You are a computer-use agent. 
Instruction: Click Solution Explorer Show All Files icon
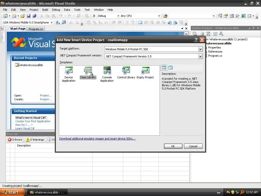[x=202, y=34]
